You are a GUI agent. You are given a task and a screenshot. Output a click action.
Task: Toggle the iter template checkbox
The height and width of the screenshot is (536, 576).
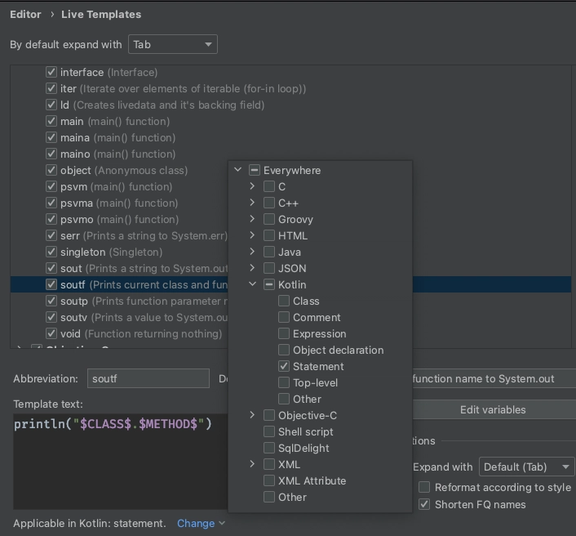pyautogui.click(x=51, y=88)
